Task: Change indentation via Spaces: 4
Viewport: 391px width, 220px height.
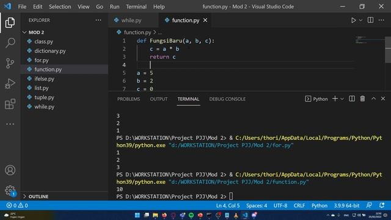Action: tap(257, 205)
